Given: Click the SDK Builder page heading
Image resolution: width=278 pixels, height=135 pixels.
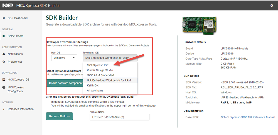Looking at the screenshot, I should [x=62, y=18].
